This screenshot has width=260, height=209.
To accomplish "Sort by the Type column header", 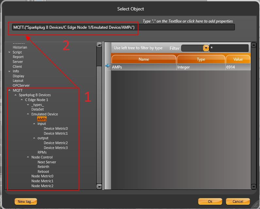I will 201,59.
